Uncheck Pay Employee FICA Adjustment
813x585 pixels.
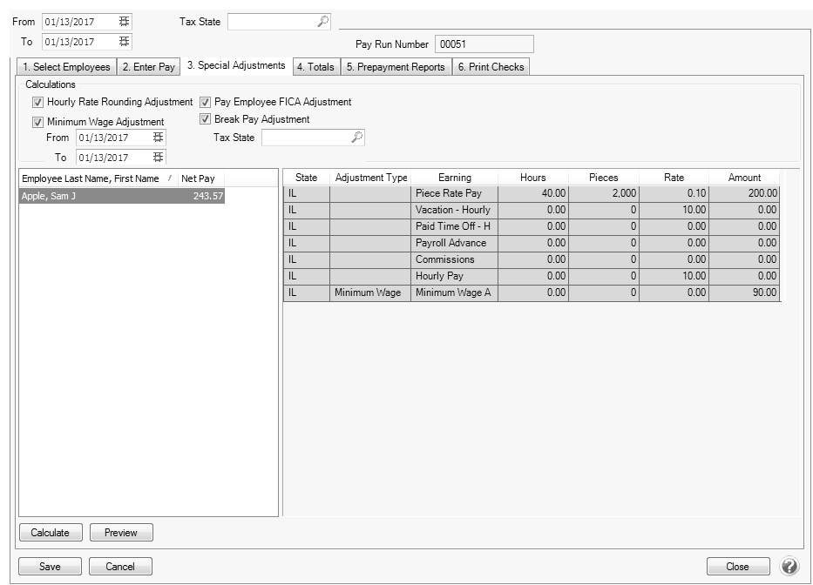pyautogui.click(x=206, y=102)
